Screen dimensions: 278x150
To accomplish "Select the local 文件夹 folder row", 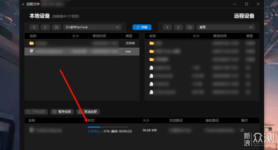I will tap(82, 43).
